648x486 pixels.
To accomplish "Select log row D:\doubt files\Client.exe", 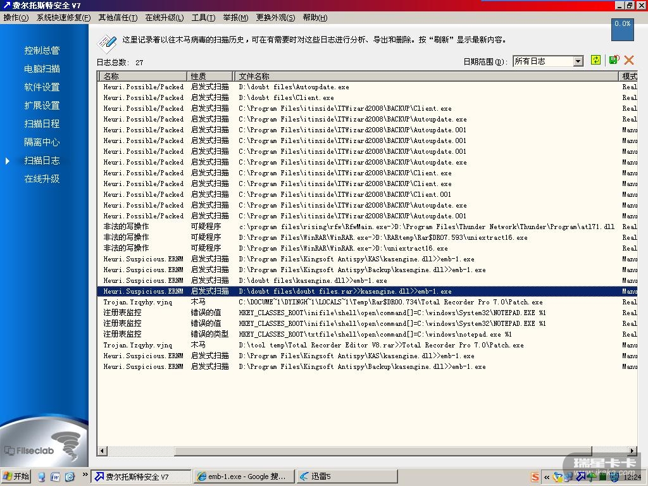I will coord(368,97).
